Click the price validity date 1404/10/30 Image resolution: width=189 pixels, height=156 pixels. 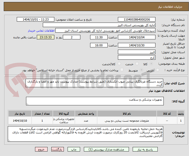pos(137,45)
